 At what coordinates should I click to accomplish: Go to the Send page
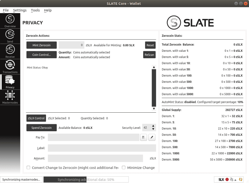10,36
